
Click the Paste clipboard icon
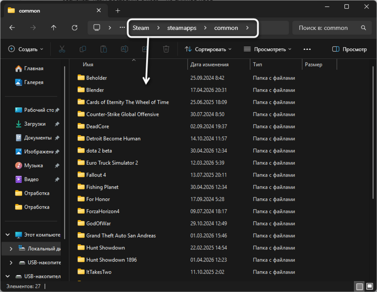coord(104,49)
